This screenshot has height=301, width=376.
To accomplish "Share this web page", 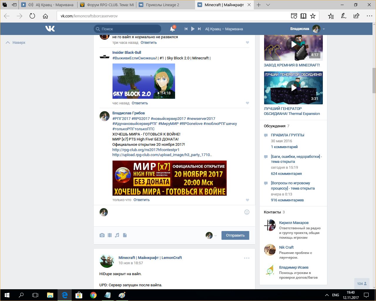I will (356, 16).
